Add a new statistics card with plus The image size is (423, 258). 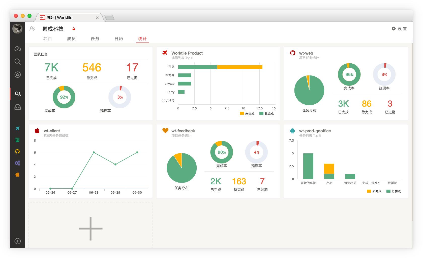coord(90,229)
